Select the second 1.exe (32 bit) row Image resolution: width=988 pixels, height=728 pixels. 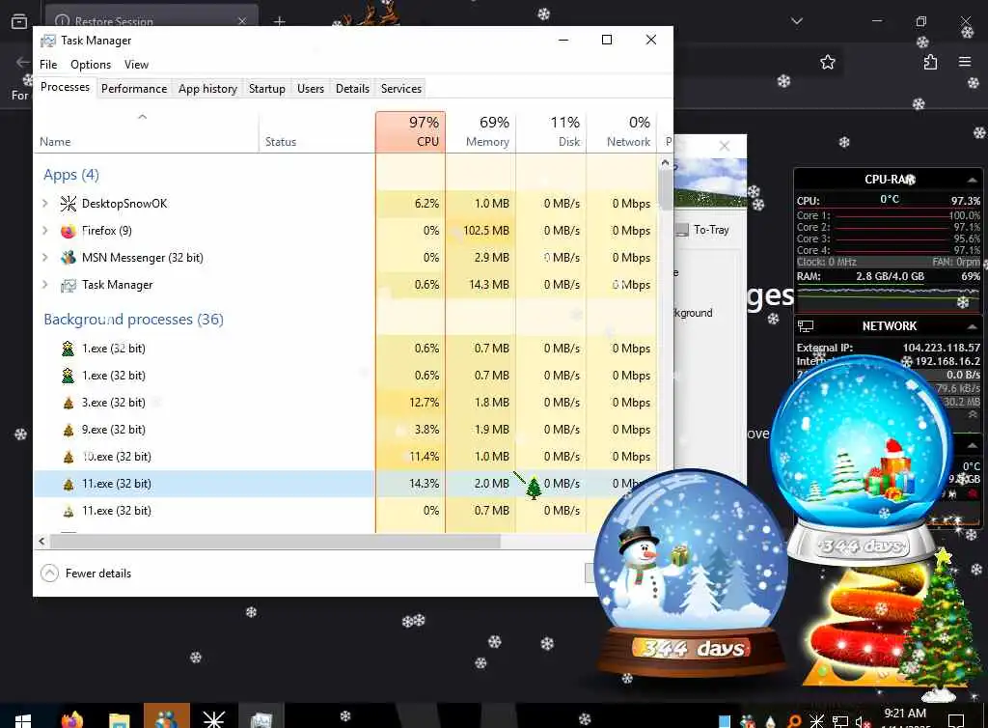pos(344,376)
